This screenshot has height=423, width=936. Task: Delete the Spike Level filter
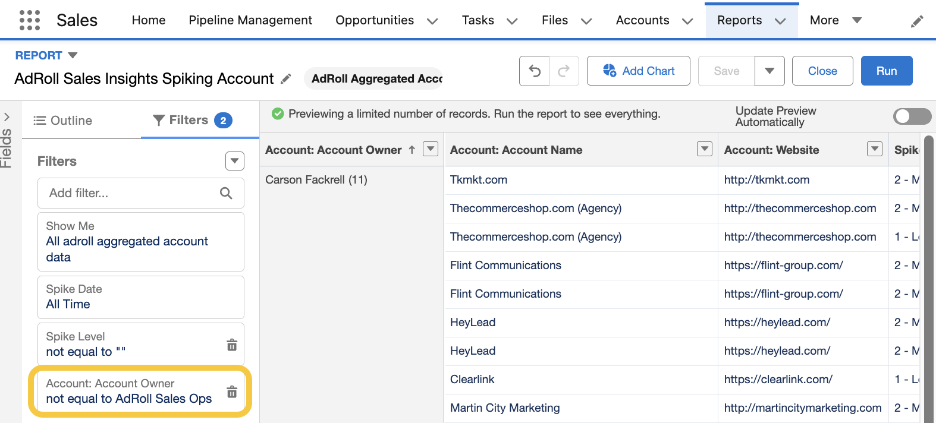click(x=232, y=345)
